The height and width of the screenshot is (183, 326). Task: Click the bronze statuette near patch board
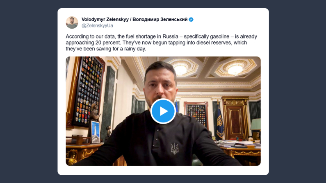point(95,112)
